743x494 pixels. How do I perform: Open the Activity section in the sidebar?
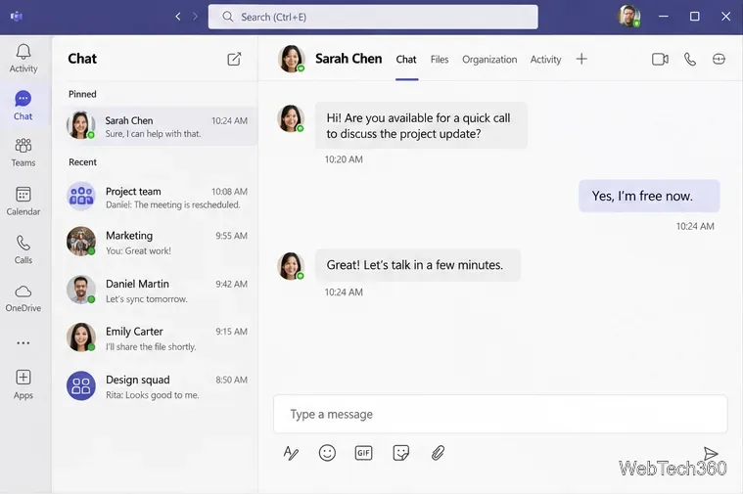click(x=23, y=59)
